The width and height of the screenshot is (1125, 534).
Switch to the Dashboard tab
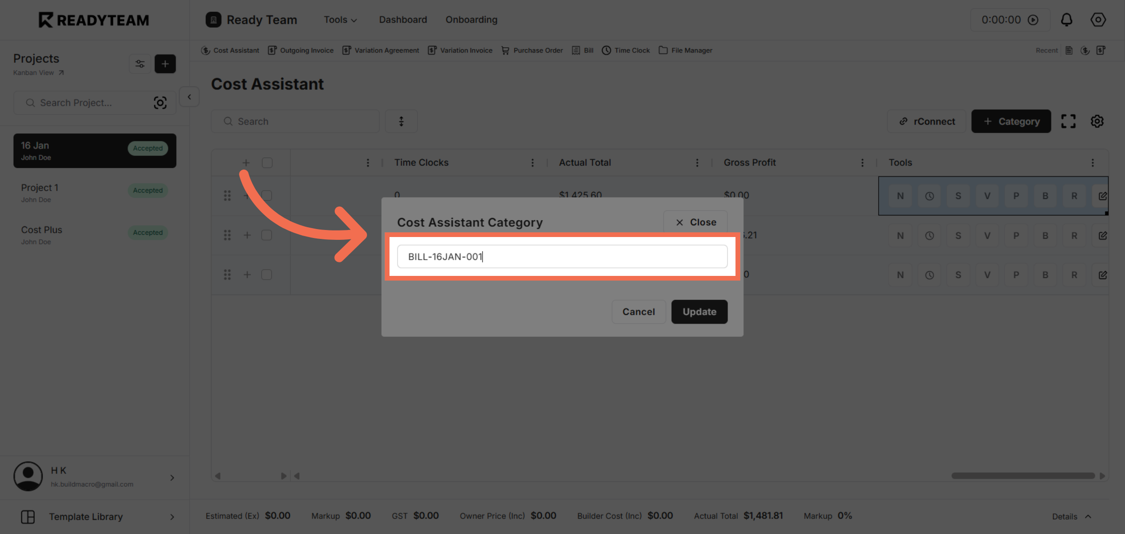403,20
